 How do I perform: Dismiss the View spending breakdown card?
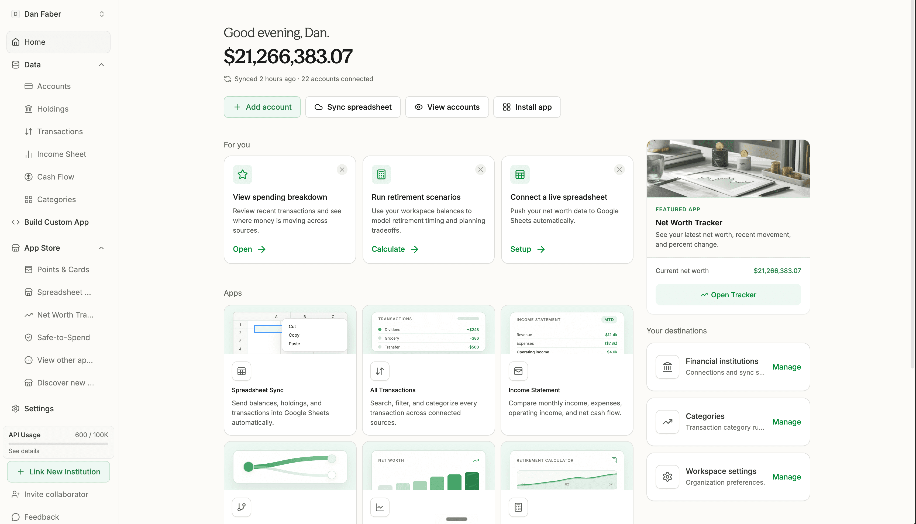(x=342, y=170)
